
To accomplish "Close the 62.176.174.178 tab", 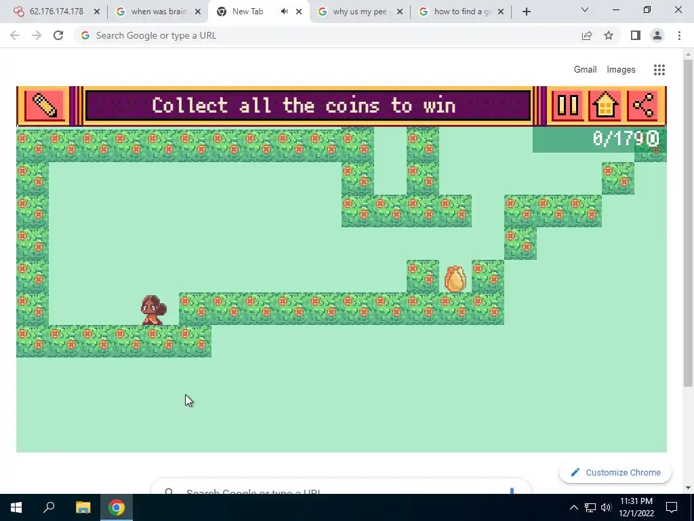I will coord(97,12).
